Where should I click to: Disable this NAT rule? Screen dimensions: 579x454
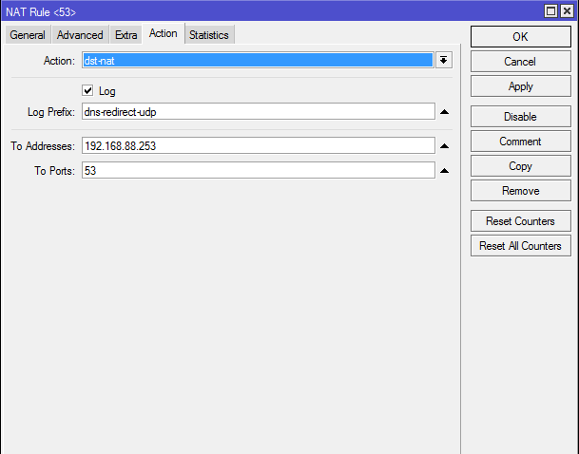(x=521, y=117)
